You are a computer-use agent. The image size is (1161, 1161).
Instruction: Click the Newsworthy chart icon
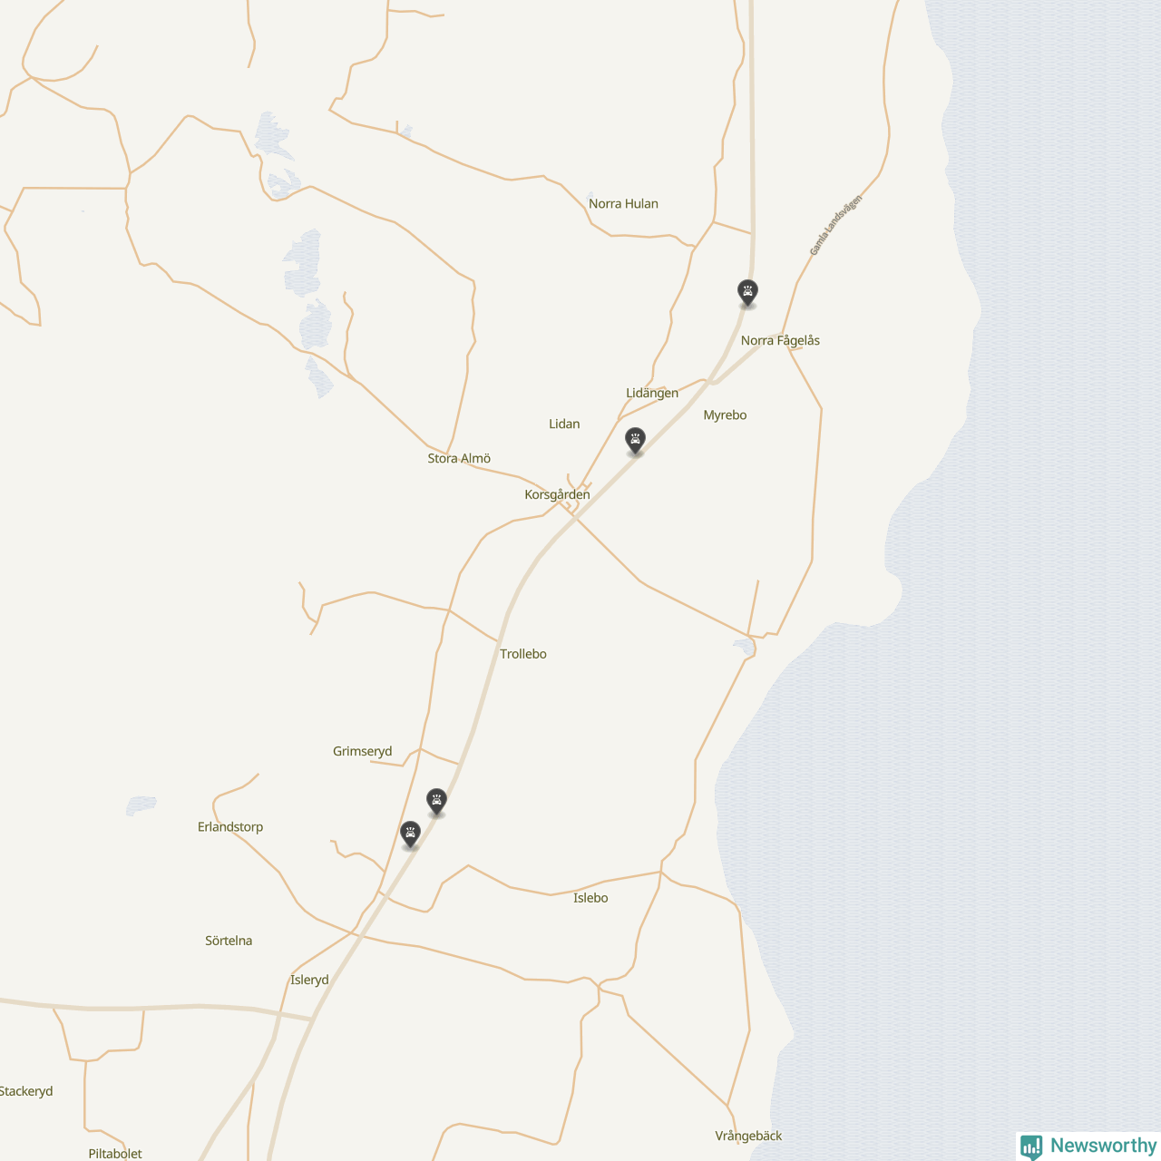[1031, 1146]
